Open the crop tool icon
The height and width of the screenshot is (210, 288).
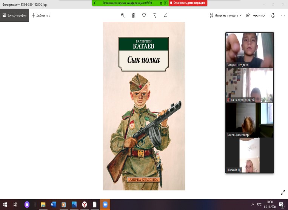coord(165,15)
